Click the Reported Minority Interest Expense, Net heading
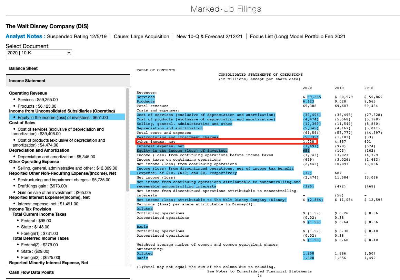400x280 pixels. click(x=49, y=263)
